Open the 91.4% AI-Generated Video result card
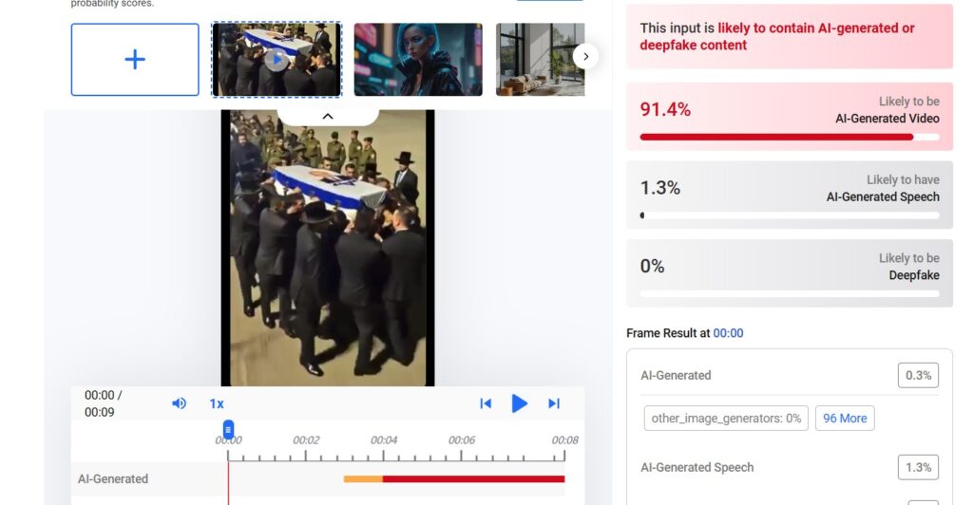Screen dimensions: 973x505 pyautogui.click(x=790, y=116)
